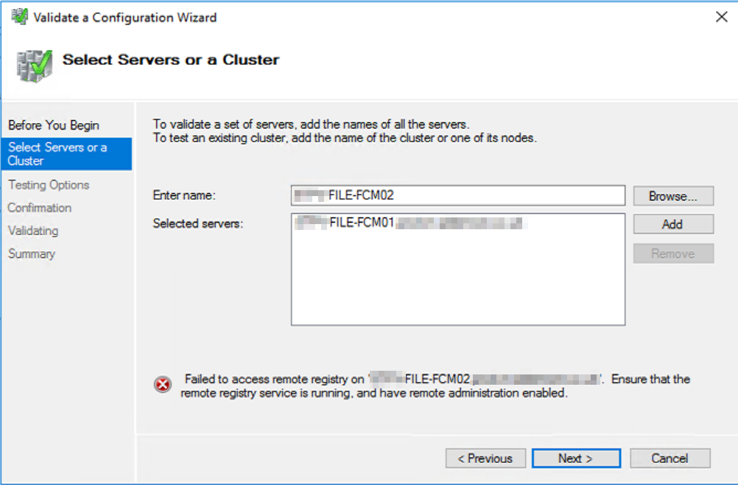Click the Browse... button
The image size is (738, 485).
(673, 196)
